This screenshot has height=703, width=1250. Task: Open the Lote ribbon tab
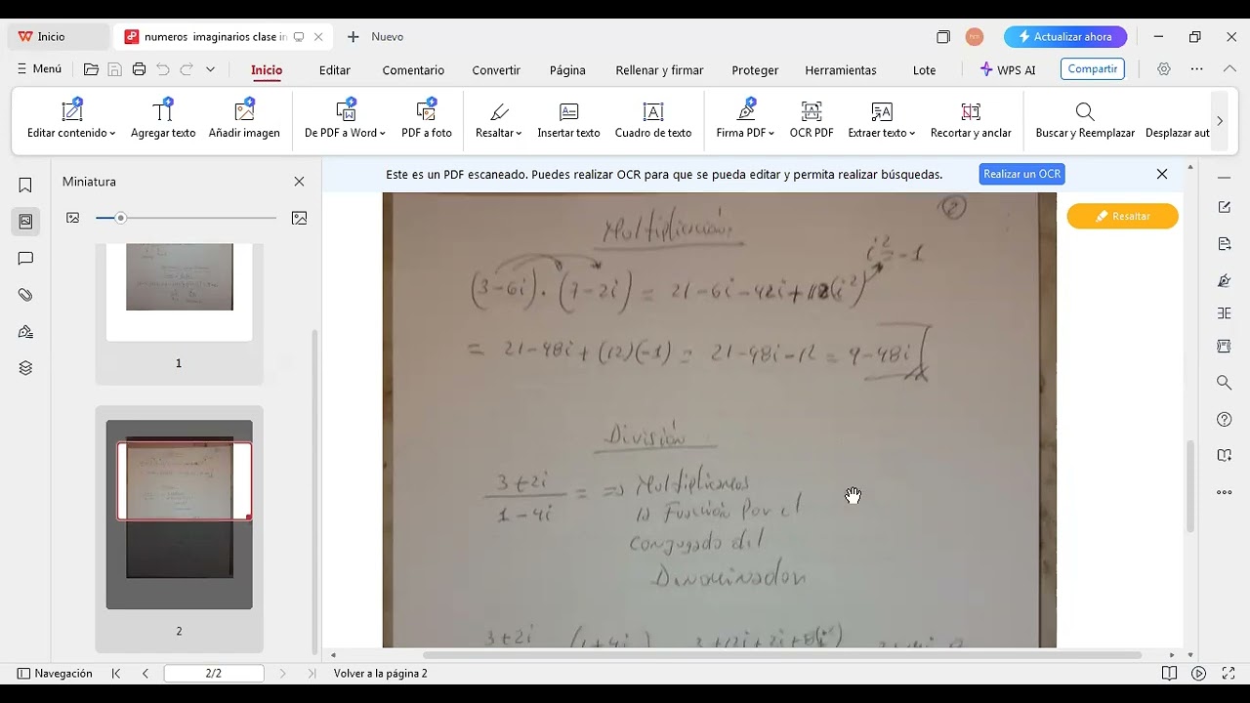[x=924, y=70]
